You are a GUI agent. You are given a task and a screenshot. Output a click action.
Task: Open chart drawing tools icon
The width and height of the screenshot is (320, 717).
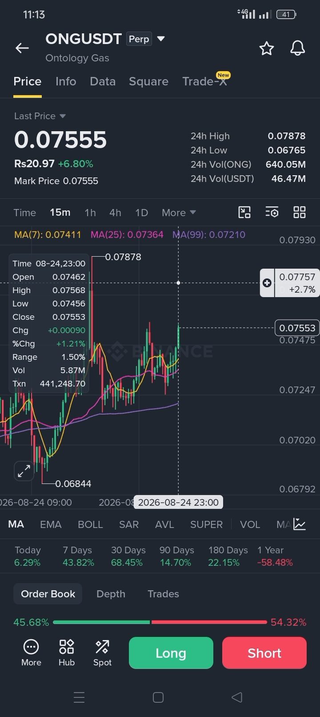244,212
